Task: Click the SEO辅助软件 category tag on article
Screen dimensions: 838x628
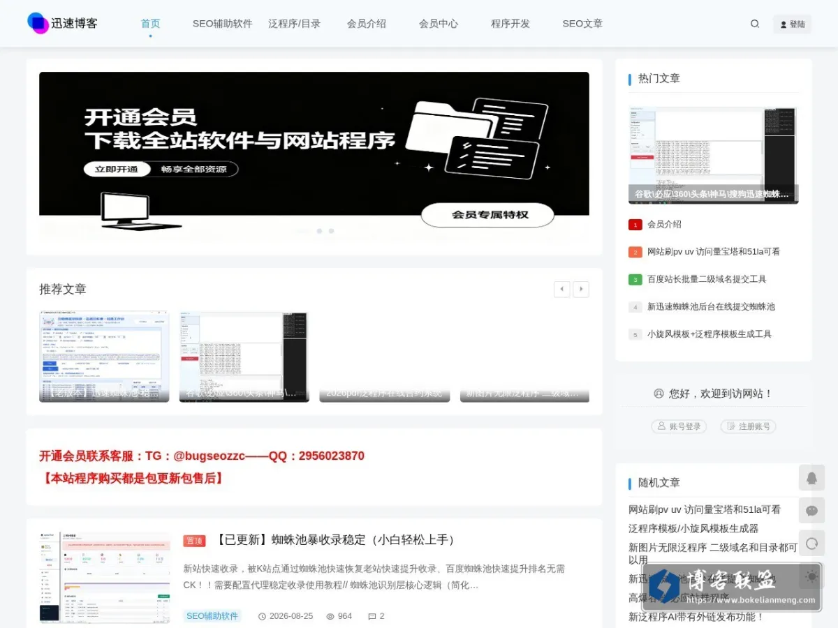Action: click(x=212, y=616)
